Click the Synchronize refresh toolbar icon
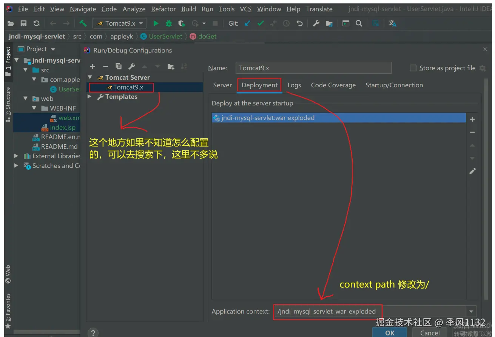The height and width of the screenshot is (337, 495). coord(36,23)
